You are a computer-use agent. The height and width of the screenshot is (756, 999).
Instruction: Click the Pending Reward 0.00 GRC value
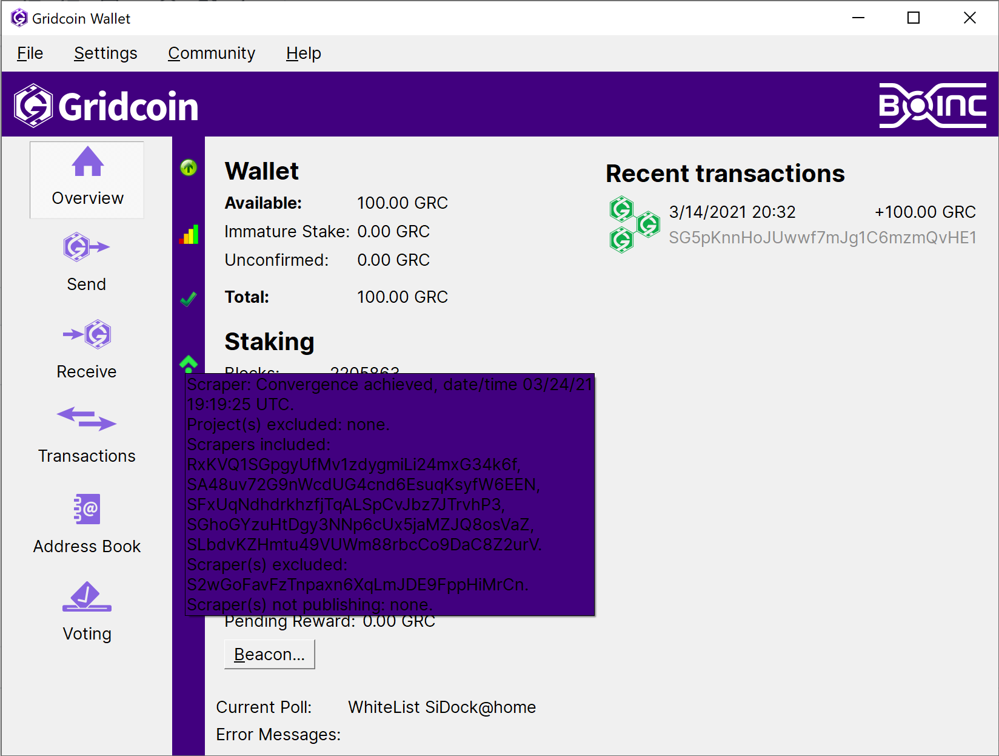pos(399,622)
